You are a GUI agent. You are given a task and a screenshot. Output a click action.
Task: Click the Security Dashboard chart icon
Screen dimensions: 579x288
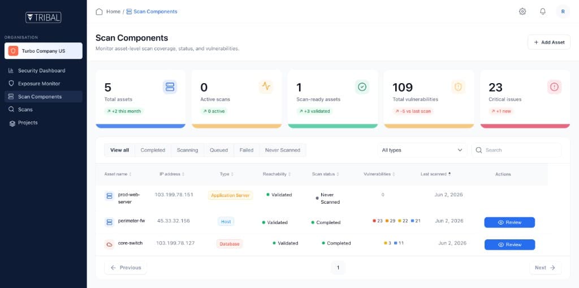(11, 70)
